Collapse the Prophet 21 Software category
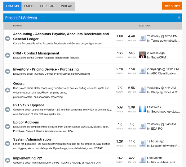The image size is (186, 167). [179, 18]
